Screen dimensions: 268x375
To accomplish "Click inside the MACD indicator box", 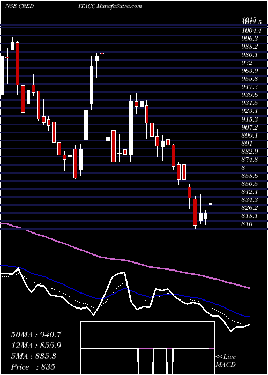I will pyautogui.click(x=147, y=348).
